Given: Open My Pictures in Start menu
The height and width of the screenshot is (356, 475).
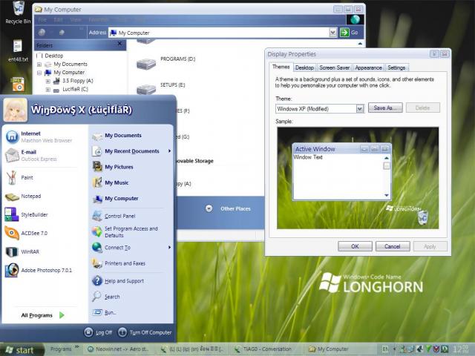Looking at the screenshot, I should (x=113, y=167).
